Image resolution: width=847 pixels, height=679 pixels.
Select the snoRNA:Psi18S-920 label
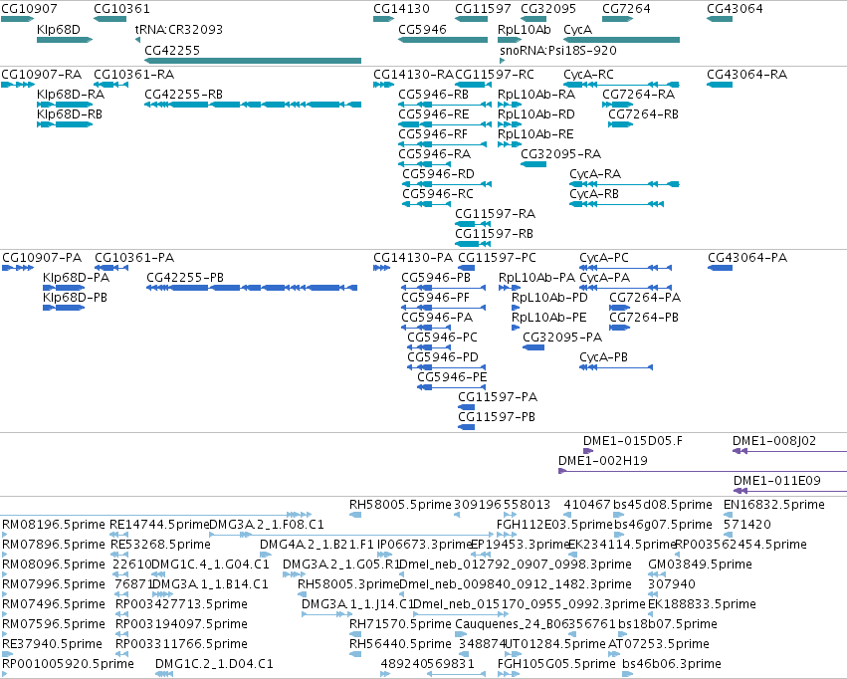tap(558, 50)
